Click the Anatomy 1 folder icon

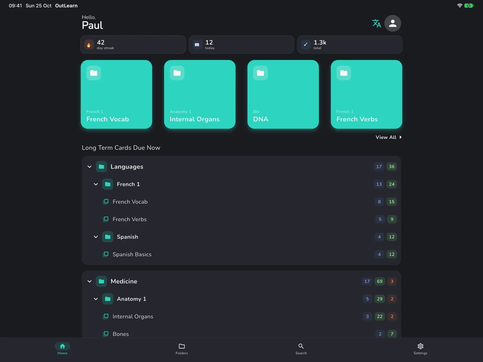click(x=108, y=299)
